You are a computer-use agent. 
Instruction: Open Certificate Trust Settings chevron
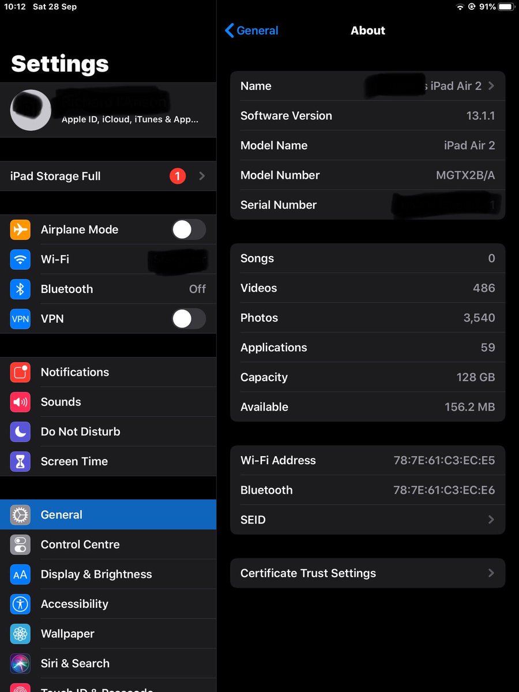click(491, 573)
